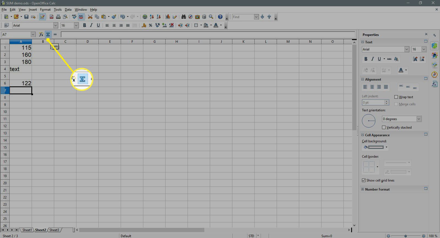Open Data Sources icon in toolbar

(x=204, y=17)
